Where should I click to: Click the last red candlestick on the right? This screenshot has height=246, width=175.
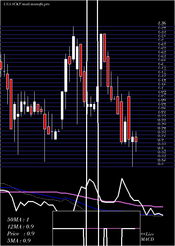(136, 139)
